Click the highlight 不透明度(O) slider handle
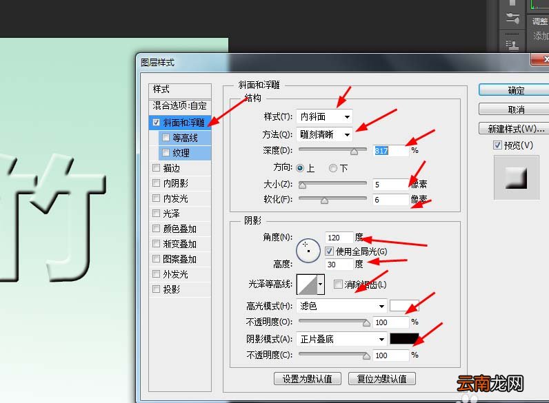 (366, 323)
